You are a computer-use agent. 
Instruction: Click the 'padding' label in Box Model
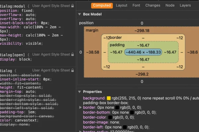click(x=117, y=45)
